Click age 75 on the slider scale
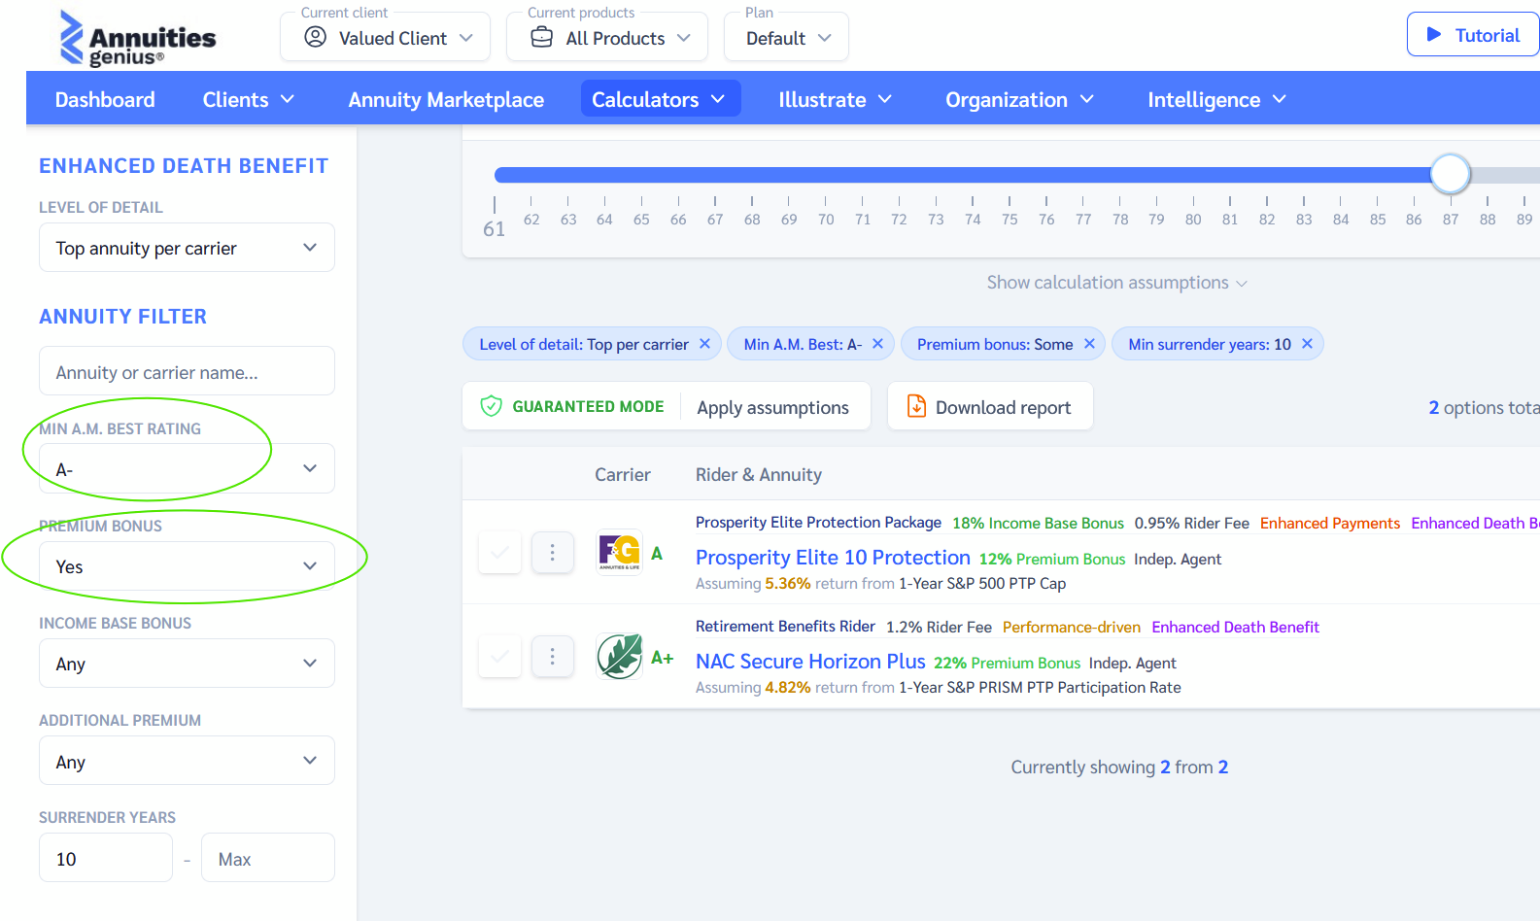This screenshot has width=1540, height=921. [1010, 219]
